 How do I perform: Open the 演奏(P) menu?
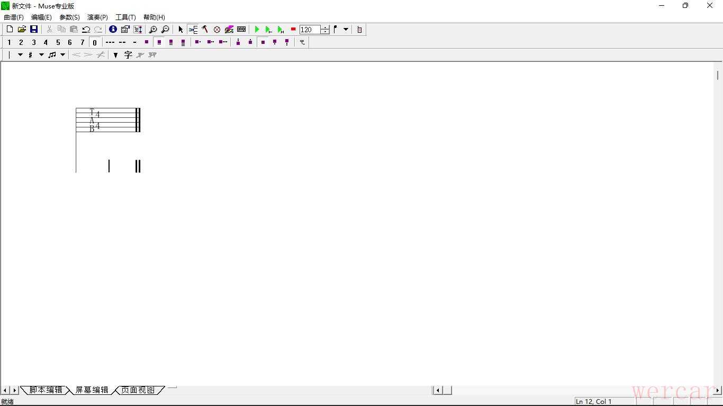(97, 17)
